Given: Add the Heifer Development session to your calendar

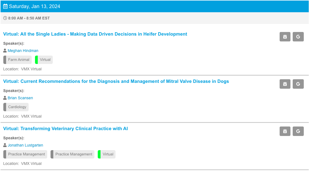Looking at the screenshot, I should (x=285, y=36).
